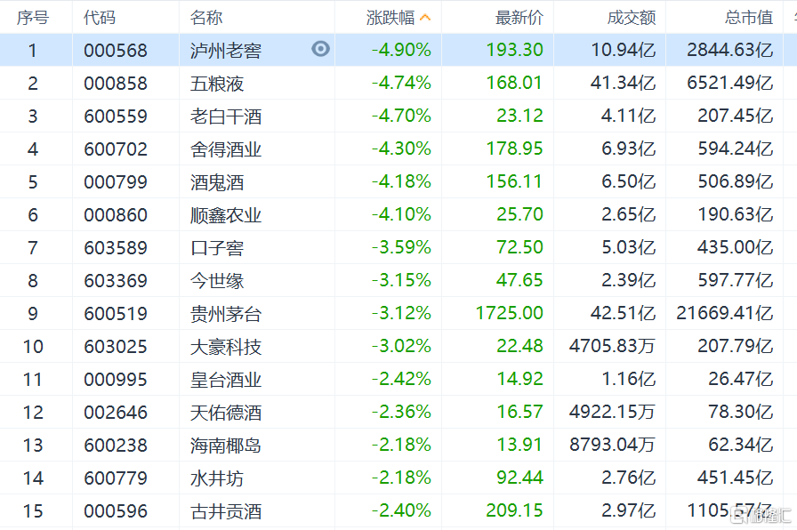
Task: Click stock code 600519
Action: [x=116, y=314]
